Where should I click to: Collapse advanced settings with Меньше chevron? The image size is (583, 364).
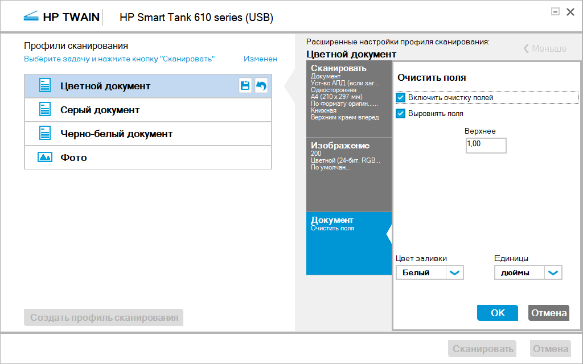point(545,49)
